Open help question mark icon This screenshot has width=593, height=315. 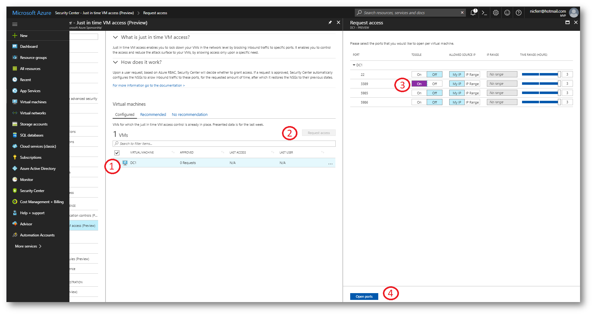coord(519,13)
